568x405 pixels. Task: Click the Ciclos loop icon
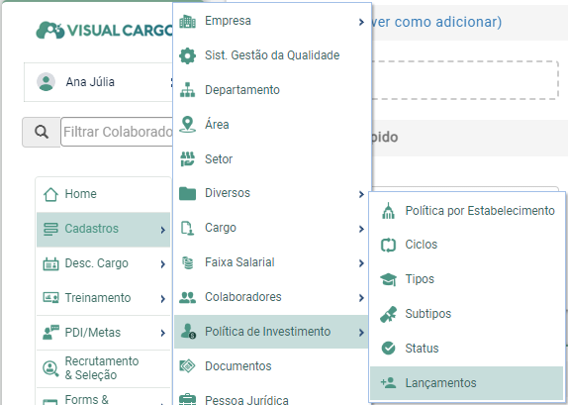[x=388, y=245]
